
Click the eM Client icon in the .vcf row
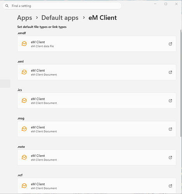tap(24, 186)
